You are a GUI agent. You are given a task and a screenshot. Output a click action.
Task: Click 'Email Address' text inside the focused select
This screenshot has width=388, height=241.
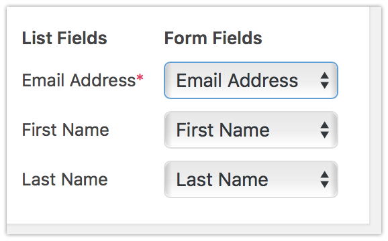[237, 80]
